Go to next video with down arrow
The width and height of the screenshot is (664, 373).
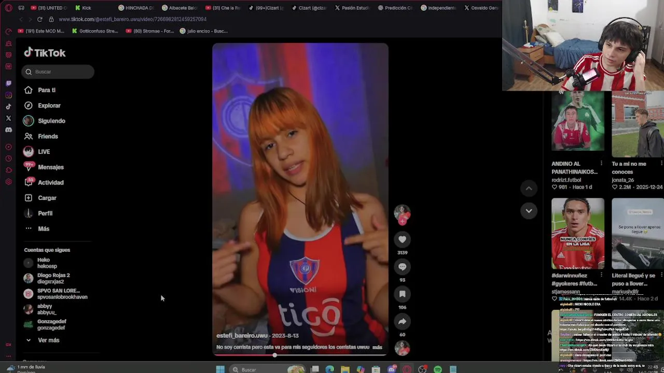(x=529, y=211)
